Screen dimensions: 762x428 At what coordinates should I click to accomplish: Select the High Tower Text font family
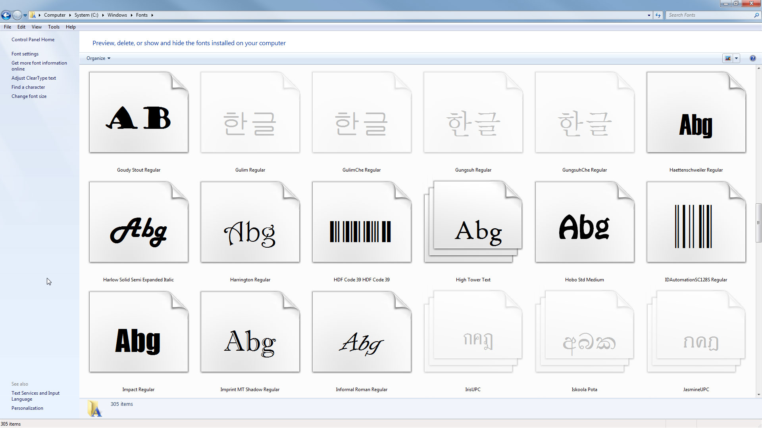point(473,222)
